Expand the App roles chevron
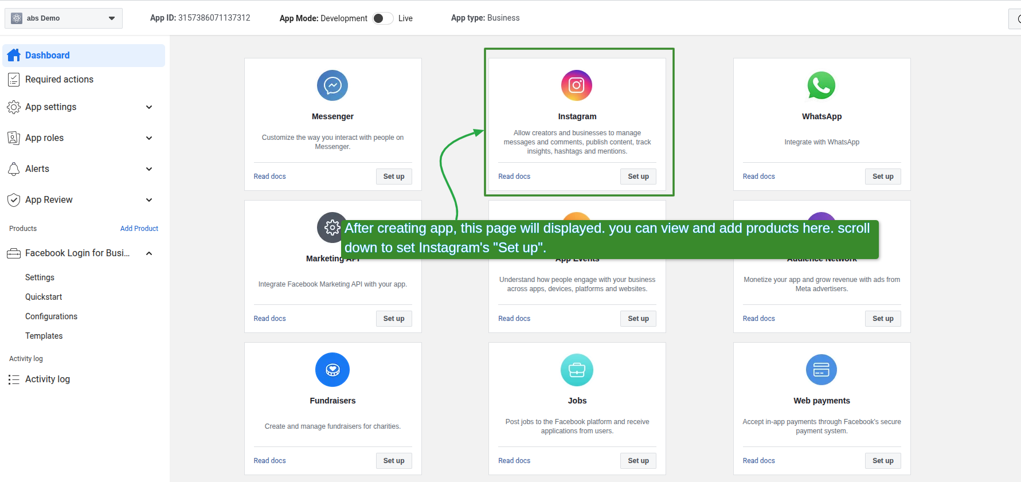This screenshot has width=1021, height=482. tap(149, 138)
